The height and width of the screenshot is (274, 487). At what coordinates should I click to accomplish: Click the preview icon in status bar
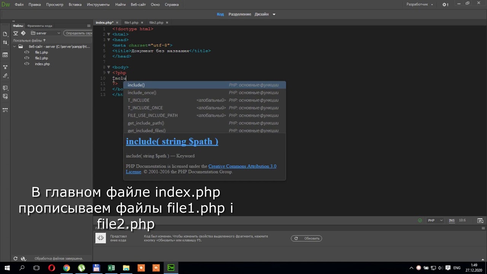481,220
